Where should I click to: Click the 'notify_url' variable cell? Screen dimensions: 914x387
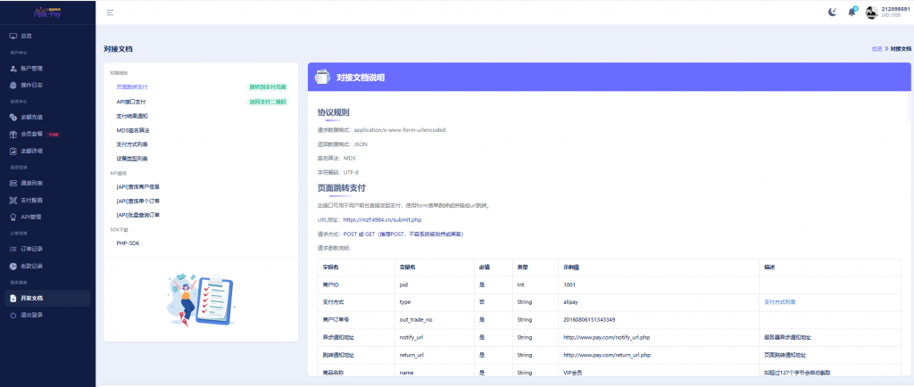(x=433, y=338)
